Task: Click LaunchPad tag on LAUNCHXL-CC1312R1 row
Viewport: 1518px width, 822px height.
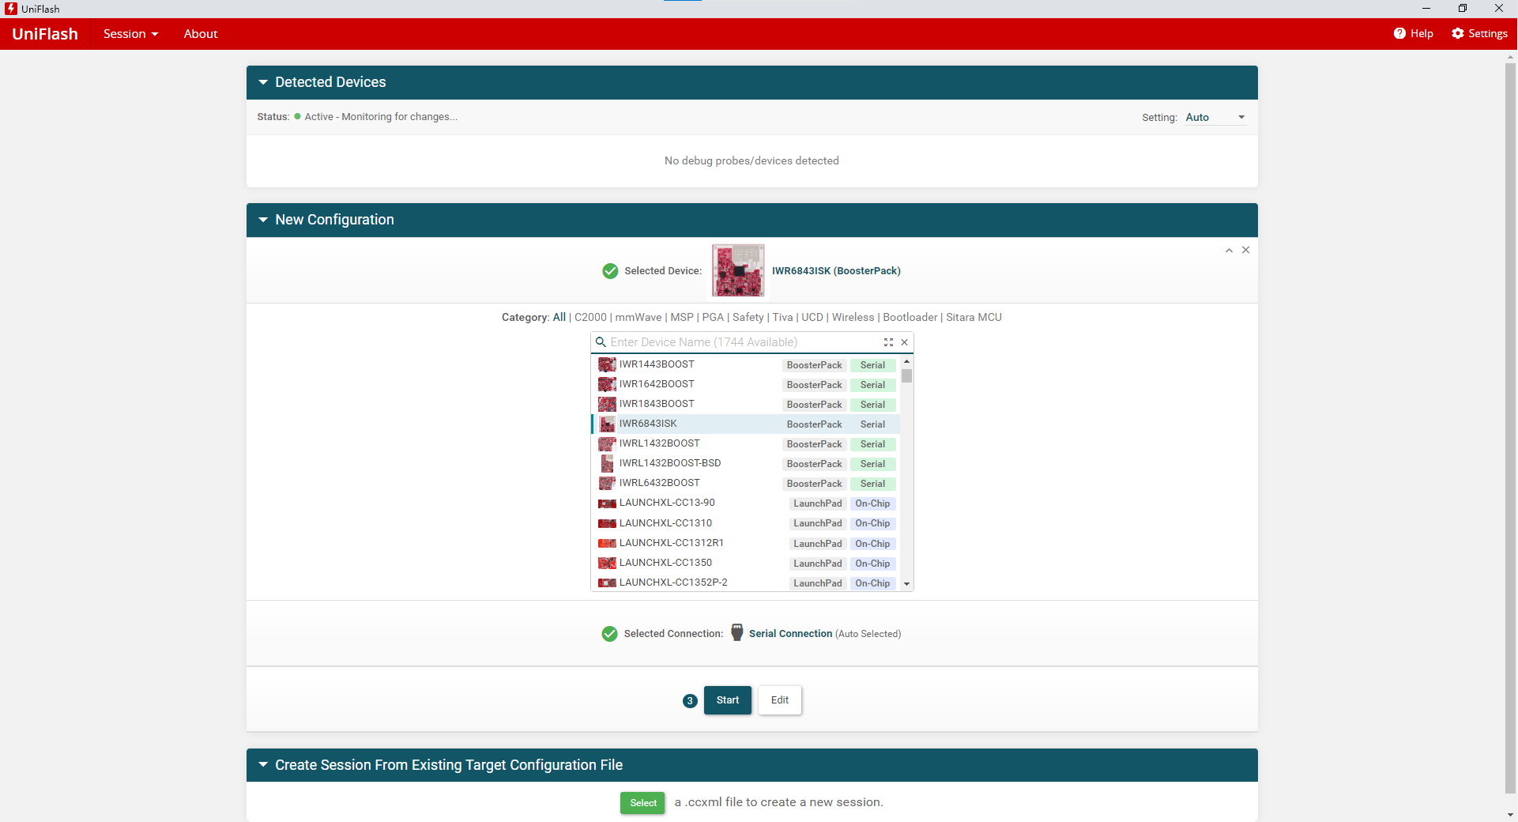Action: tap(818, 544)
